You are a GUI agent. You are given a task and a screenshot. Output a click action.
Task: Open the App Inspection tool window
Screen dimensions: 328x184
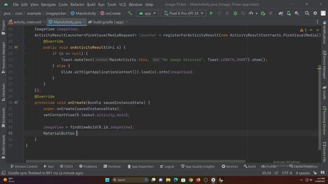pos(140,167)
